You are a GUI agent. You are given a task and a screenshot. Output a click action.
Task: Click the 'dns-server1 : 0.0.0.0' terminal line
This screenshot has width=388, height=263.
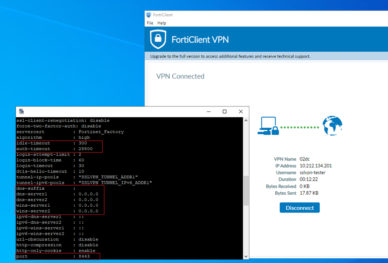coord(57,194)
